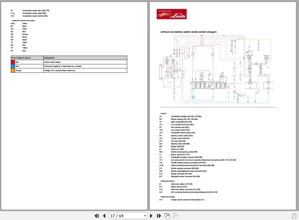This screenshot has height=220, width=299.
Task: Click 'Permanent negative or dependent on a contact' cell
Action: pos(85,66)
